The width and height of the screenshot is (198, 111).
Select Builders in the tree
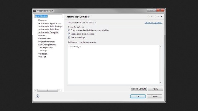[42, 35]
